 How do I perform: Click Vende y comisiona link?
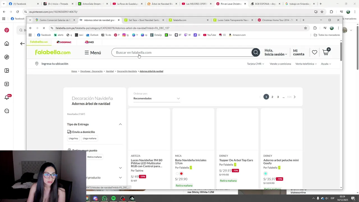click(280, 64)
